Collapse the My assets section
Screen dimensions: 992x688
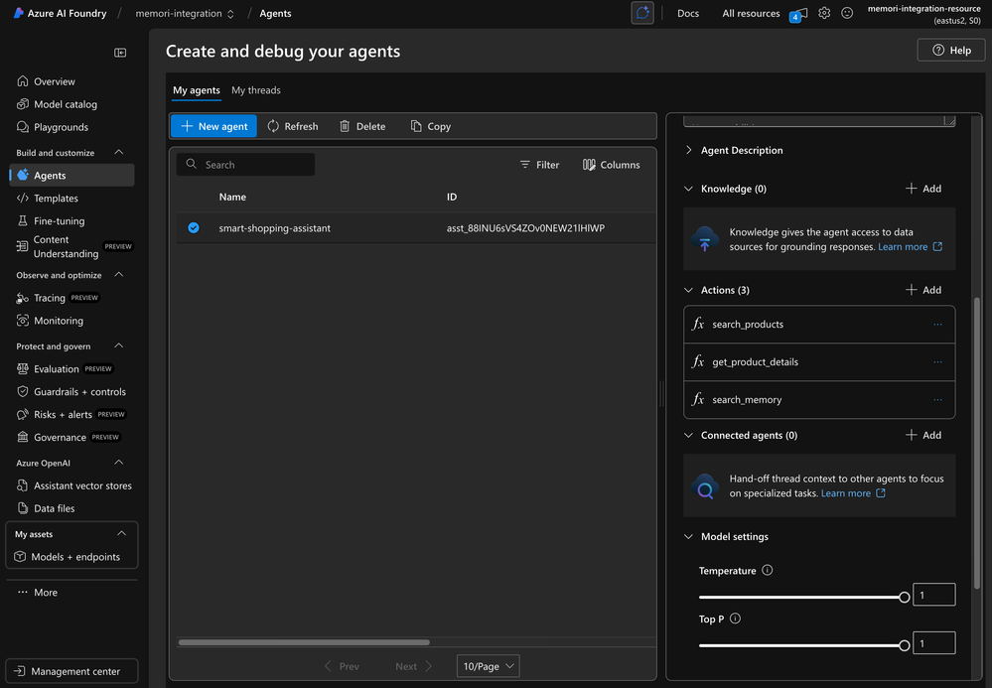(x=121, y=534)
